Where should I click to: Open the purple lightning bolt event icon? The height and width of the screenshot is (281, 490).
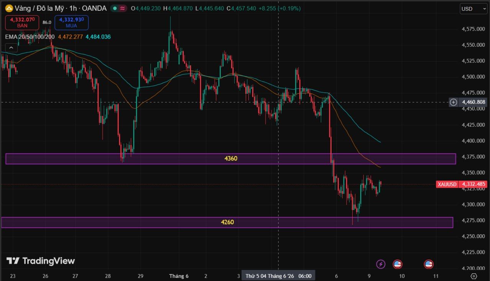pos(381,264)
